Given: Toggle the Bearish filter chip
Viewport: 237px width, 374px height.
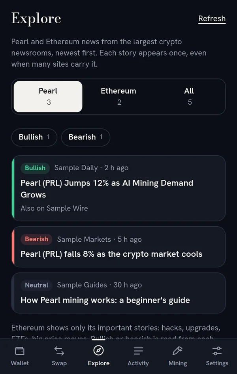Looking at the screenshot, I should point(85,137).
